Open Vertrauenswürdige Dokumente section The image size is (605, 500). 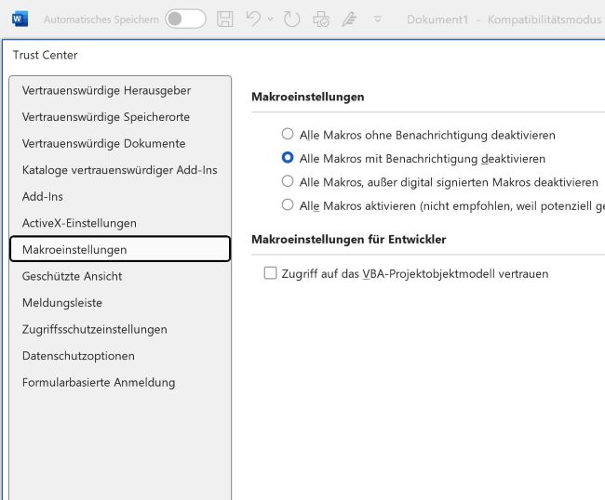pyautogui.click(x=120, y=144)
